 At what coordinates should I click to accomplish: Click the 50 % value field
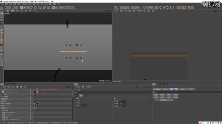point(123,103)
